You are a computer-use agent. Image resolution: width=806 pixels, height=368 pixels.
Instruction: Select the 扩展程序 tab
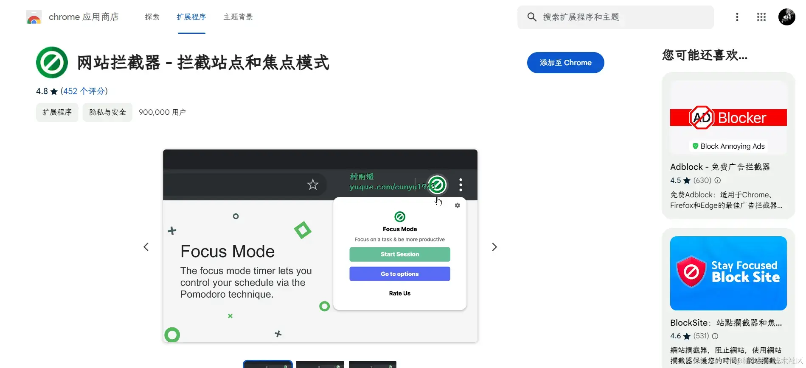coord(191,17)
